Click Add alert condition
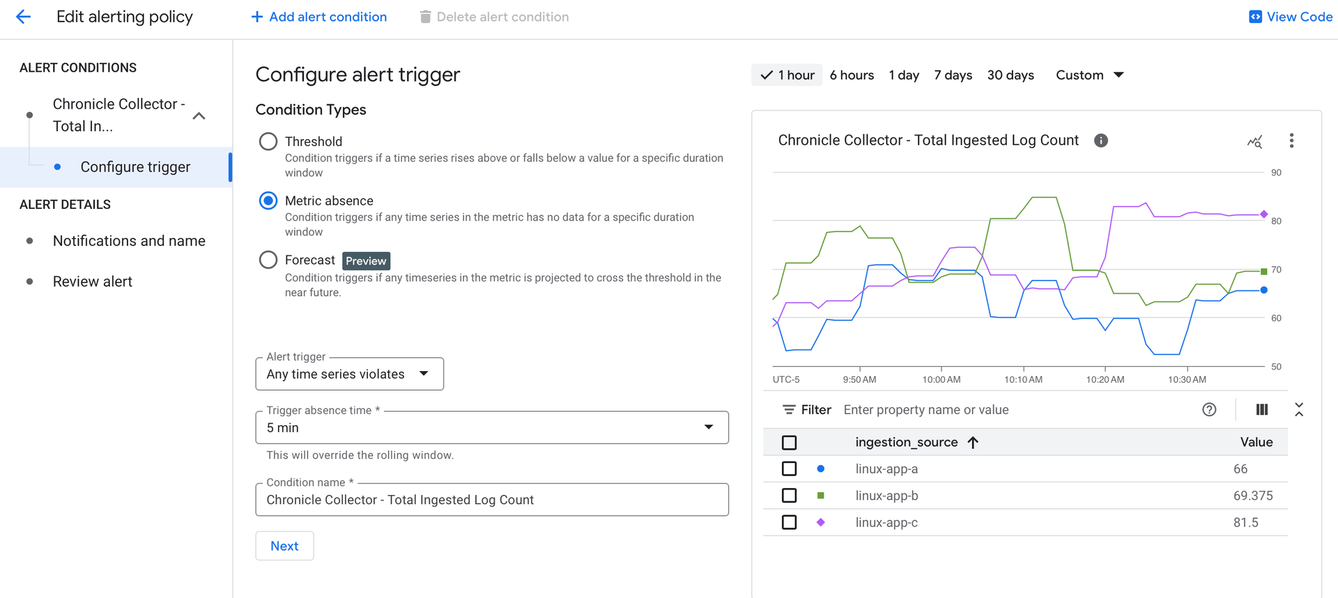This screenshot has height=598, width=1338. pyautogui.click(x=318, y=17)
